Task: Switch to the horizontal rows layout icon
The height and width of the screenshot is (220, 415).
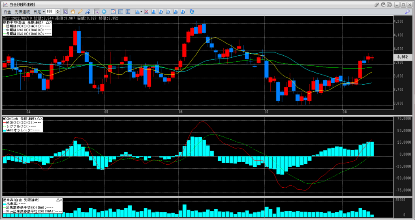Action: [x=120, y=12]
